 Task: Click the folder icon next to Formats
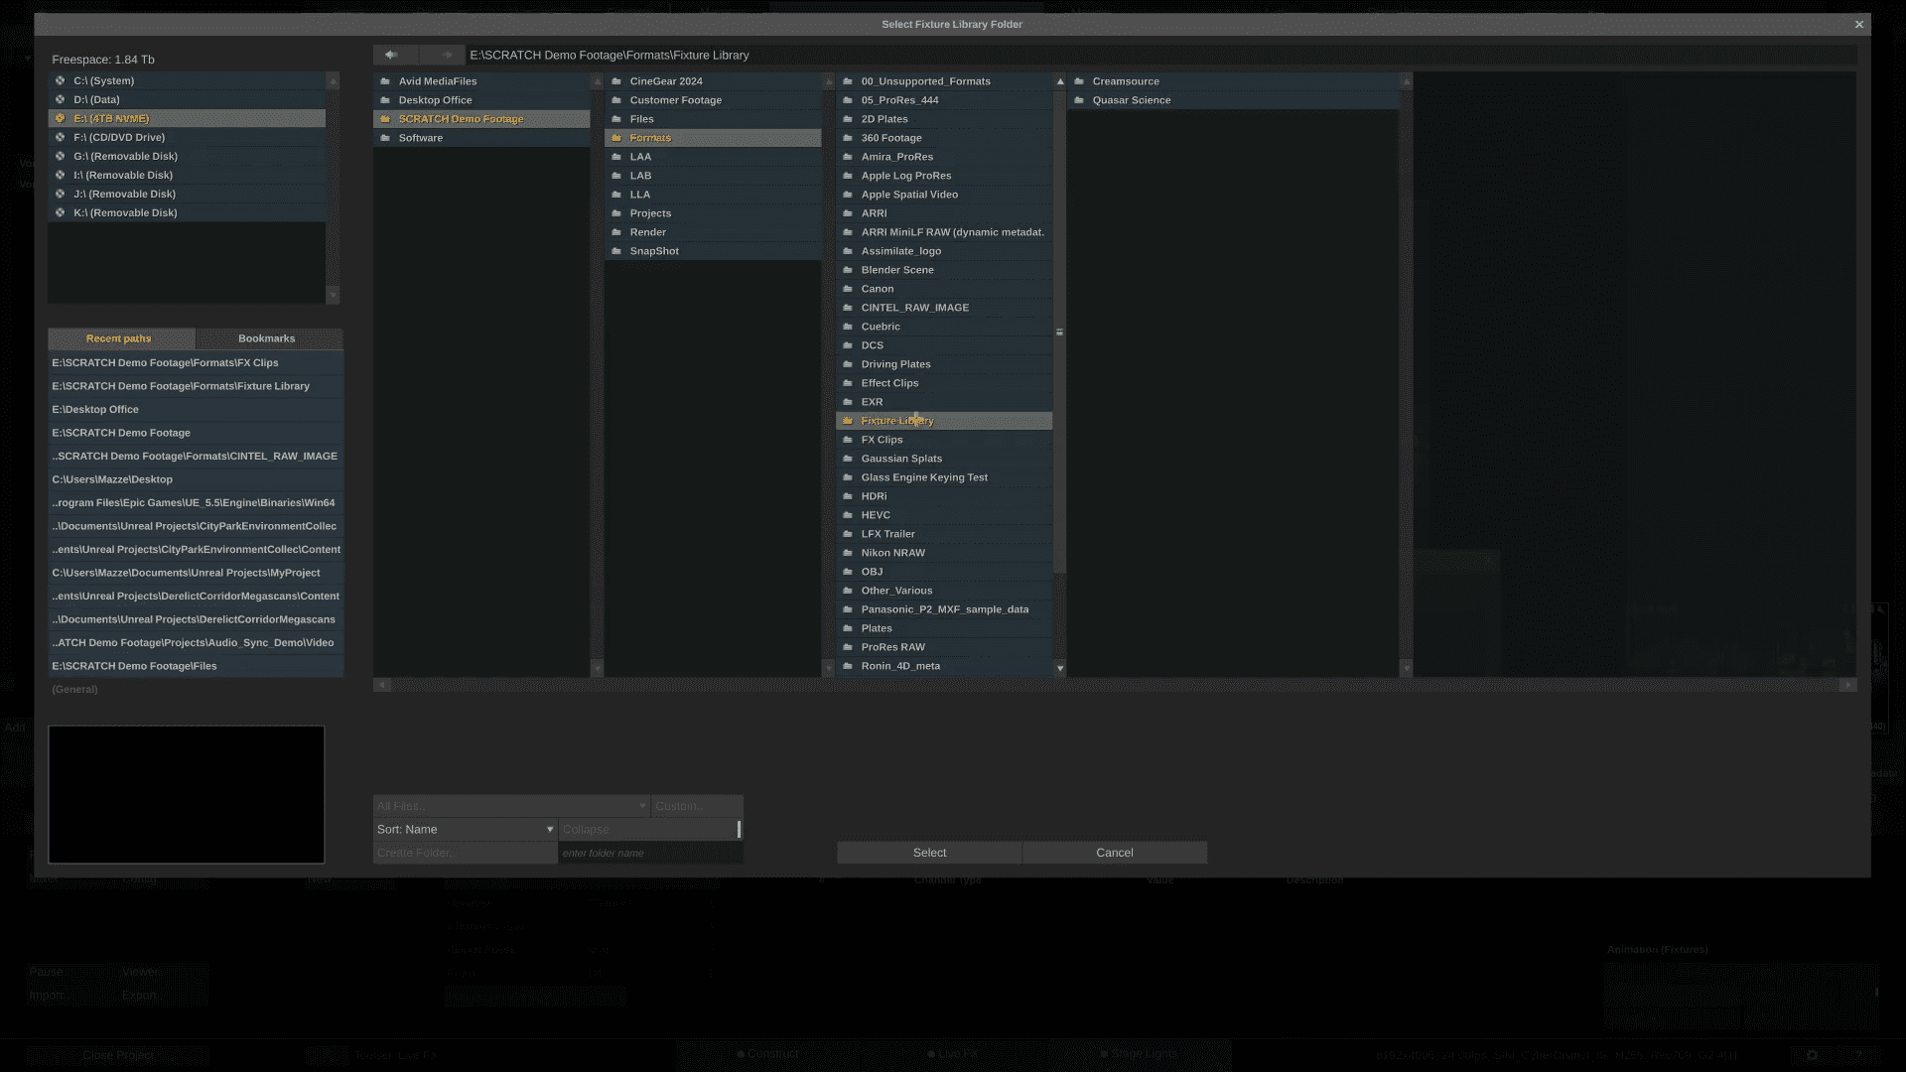coord(617,137)
